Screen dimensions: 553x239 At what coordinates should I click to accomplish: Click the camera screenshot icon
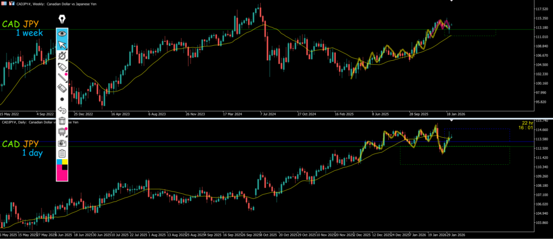click(62, 143)
